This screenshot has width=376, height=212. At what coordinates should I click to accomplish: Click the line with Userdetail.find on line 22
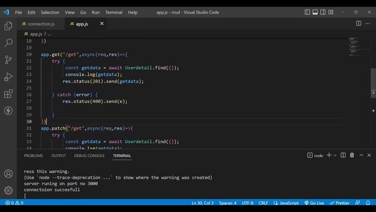[122, 68]
